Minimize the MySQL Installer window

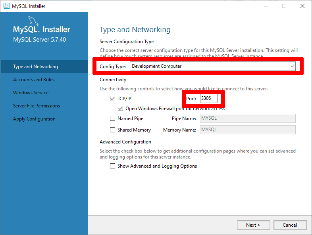pyautogui.click(x=266, y=6)
